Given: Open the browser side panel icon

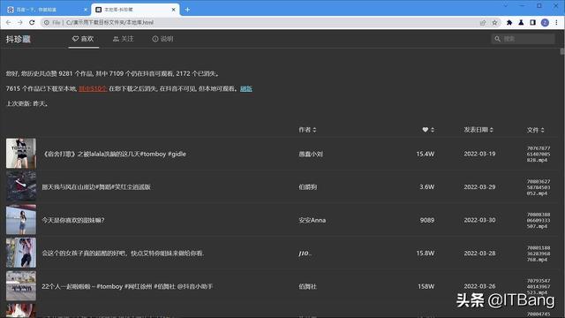Looking at the screenshot, I should [532, 22].
